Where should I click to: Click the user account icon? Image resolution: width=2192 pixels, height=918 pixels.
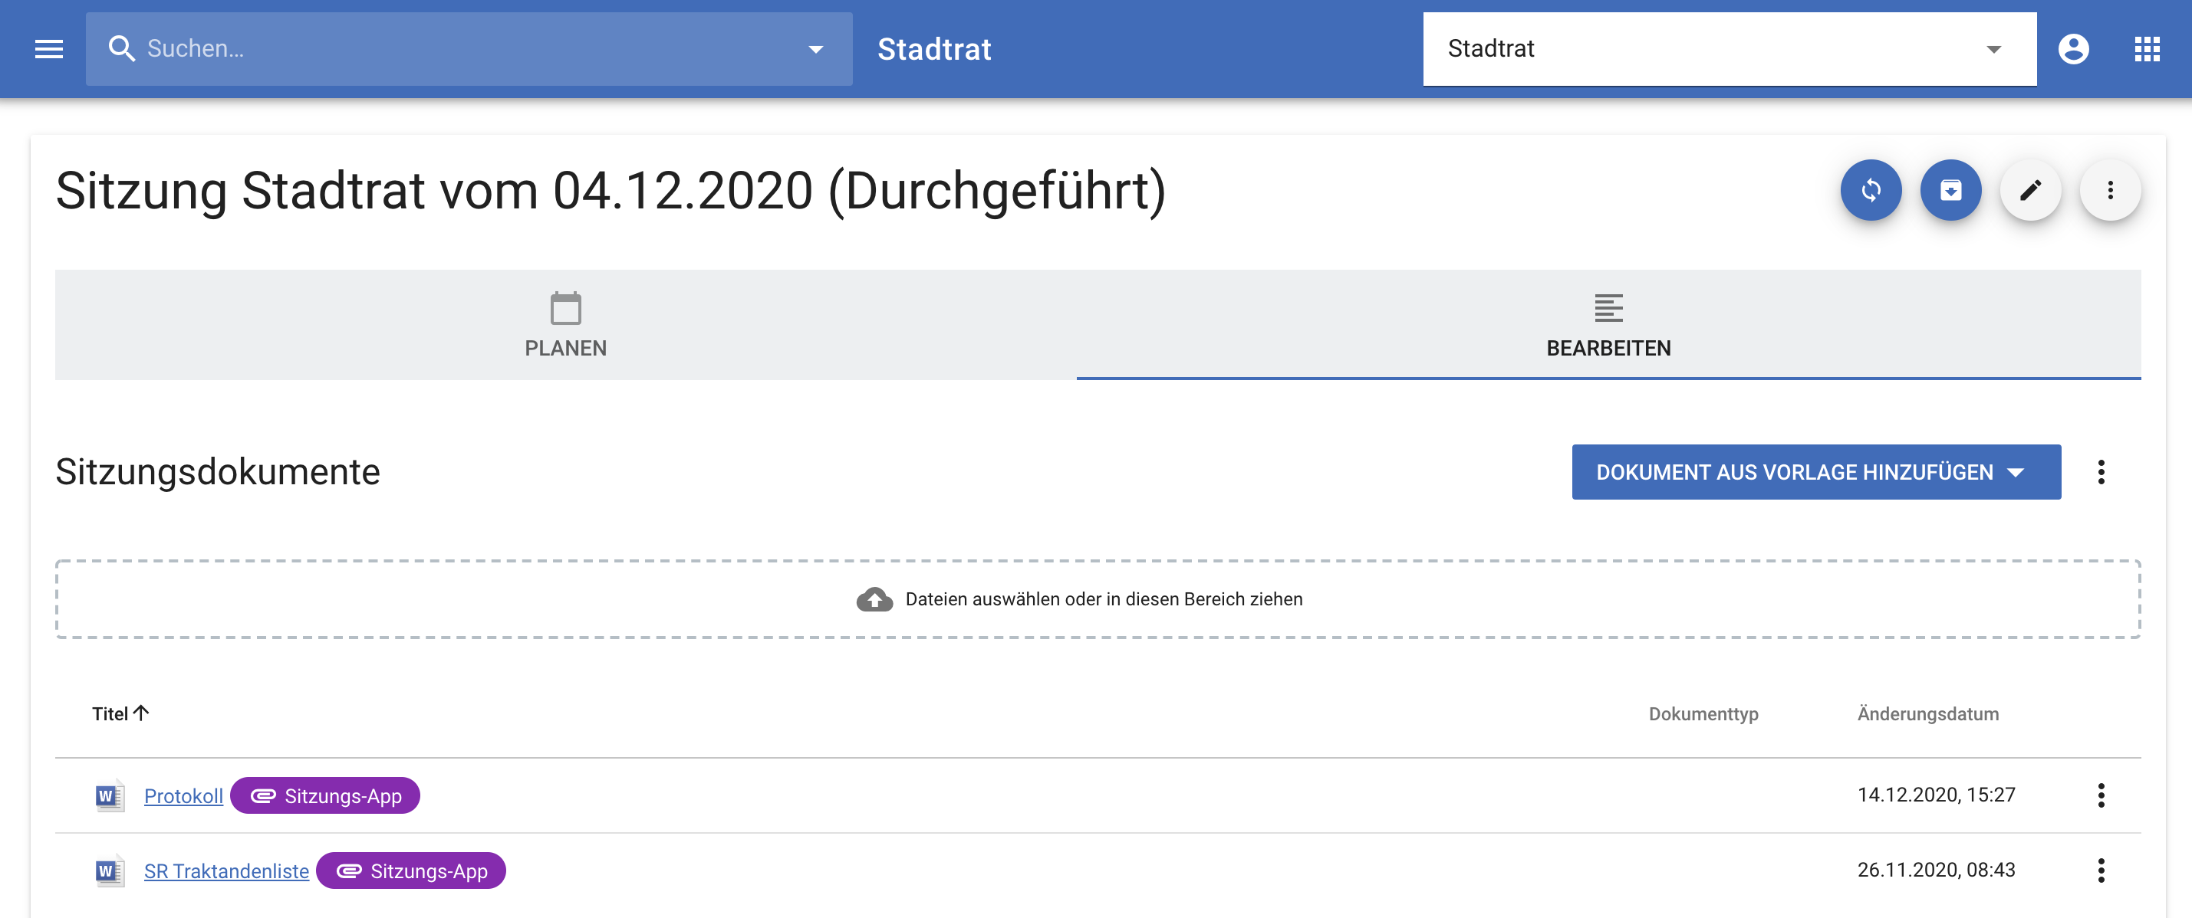[2073, 49]
